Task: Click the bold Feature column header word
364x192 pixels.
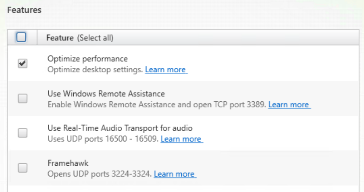Action: click(61, 38)
